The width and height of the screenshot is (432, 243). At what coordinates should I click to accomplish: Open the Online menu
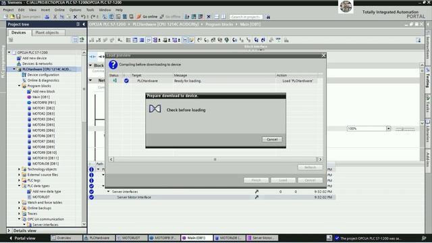[59, 10]
